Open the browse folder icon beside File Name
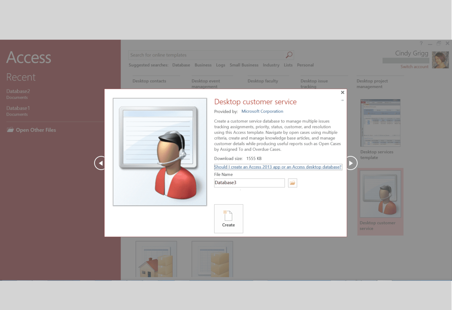452x310 pixels. (x=292, y=183)
